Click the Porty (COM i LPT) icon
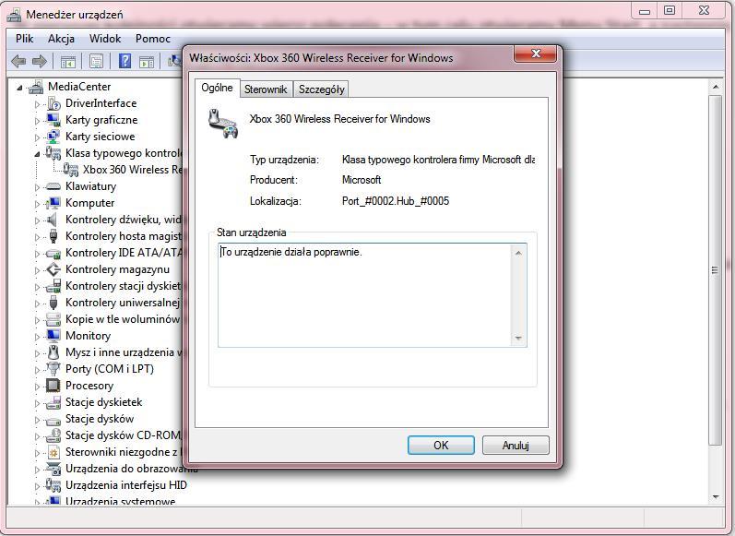 coord(53,369)
